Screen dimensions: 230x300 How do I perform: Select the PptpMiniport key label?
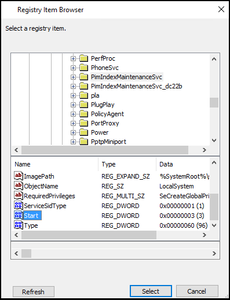[108, 142]
